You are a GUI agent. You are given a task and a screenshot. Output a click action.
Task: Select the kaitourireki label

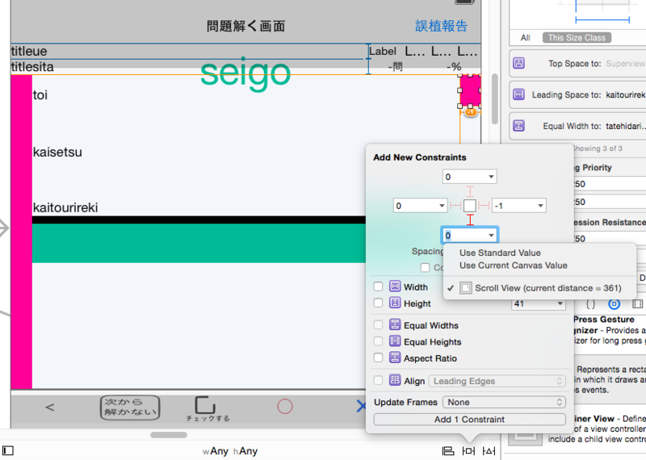tap(65, 207)
